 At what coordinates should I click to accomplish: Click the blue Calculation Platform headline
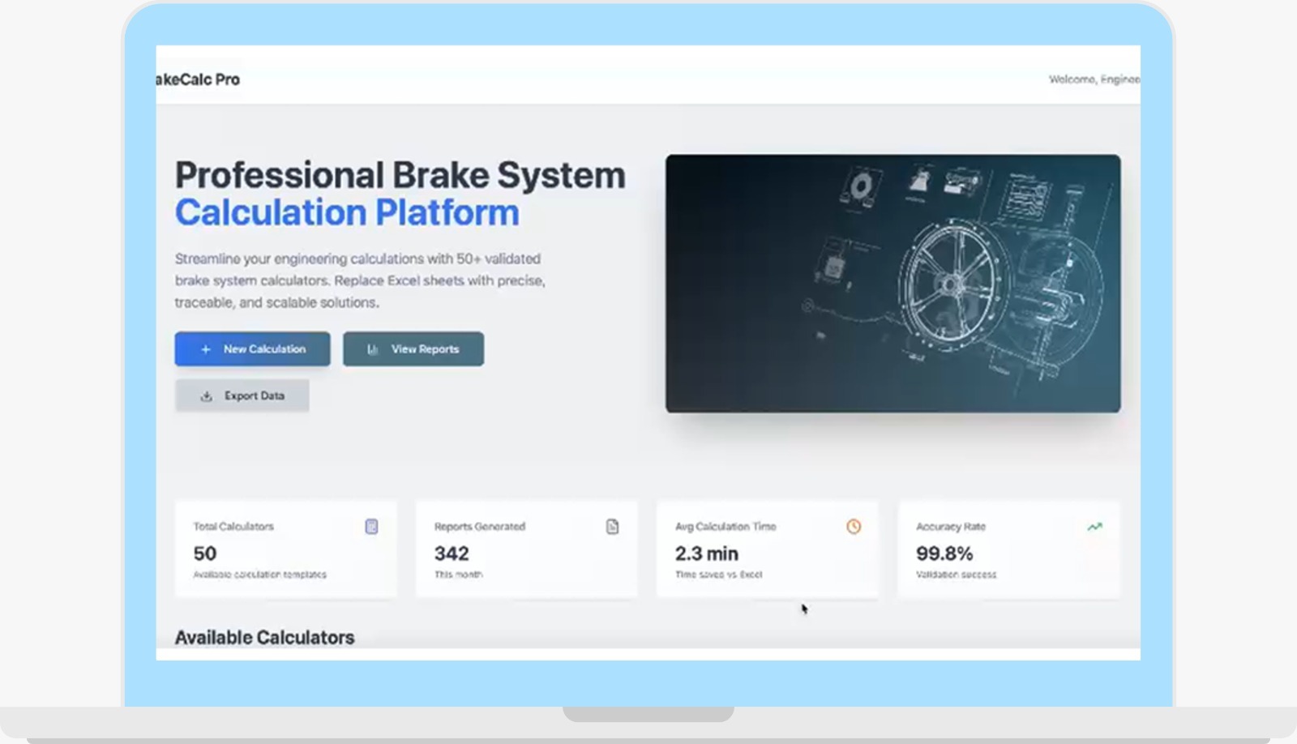point(347,213)
